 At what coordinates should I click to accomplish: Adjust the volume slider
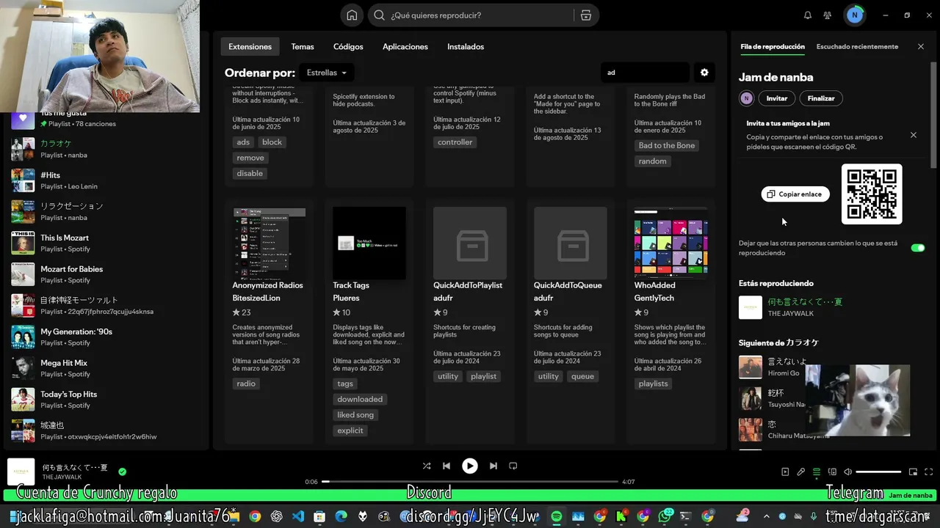click(878, 472)
